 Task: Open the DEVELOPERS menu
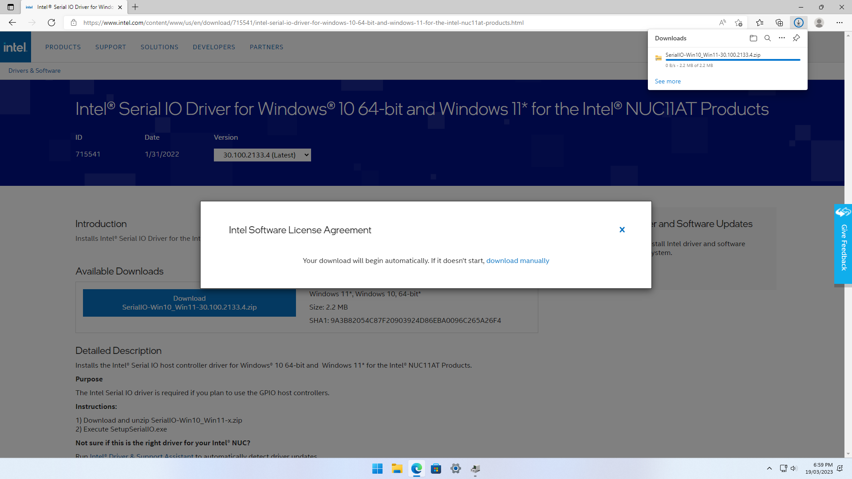214,47
